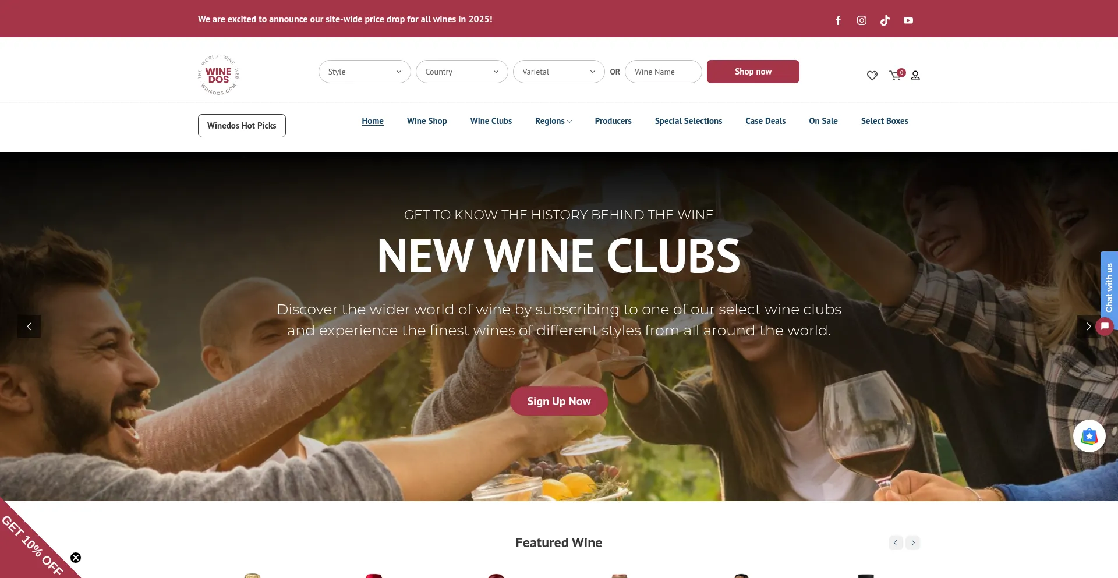Close the Get 10% Off banner
The width and height of the screenshot is (1118, 578).
pos(76,558)
